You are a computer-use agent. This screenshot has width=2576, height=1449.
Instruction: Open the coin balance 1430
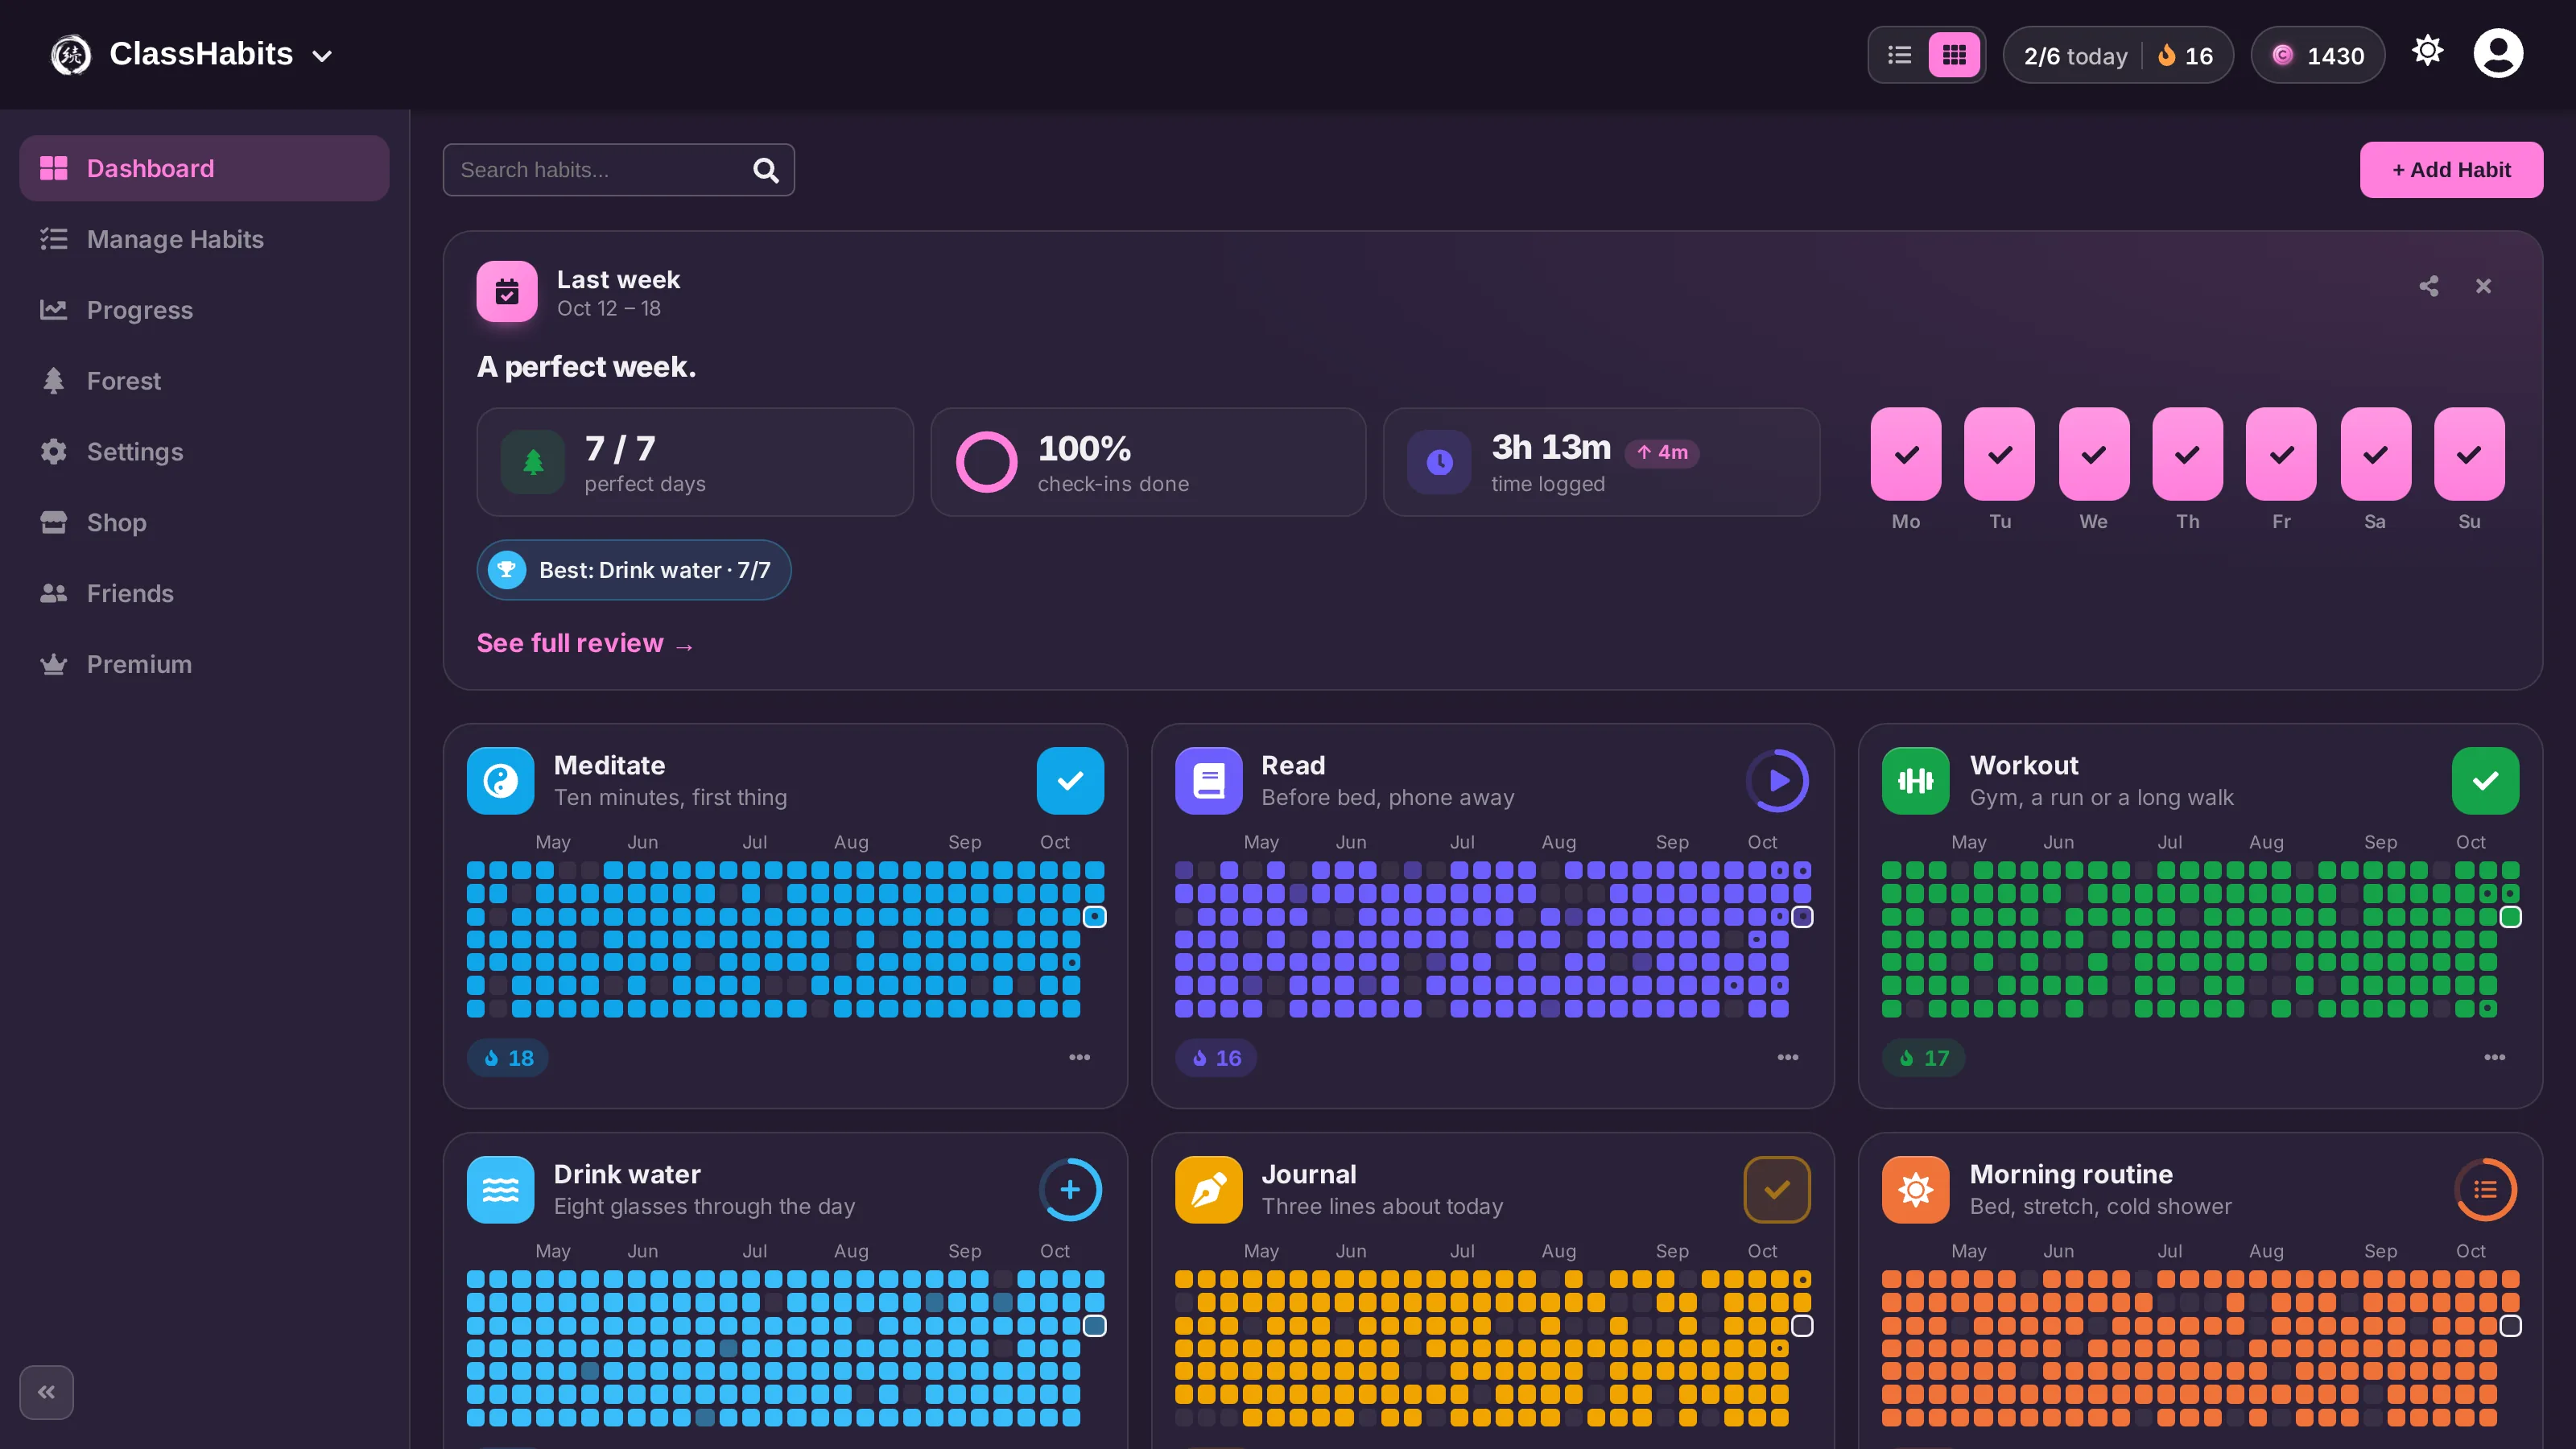click(x=2317, y=55)
